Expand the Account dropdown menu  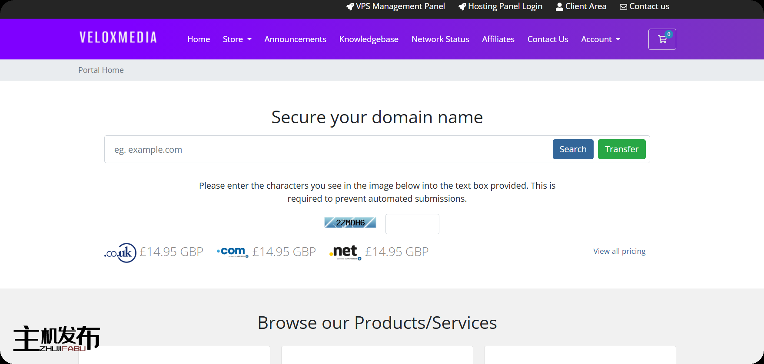click(600, 39)
